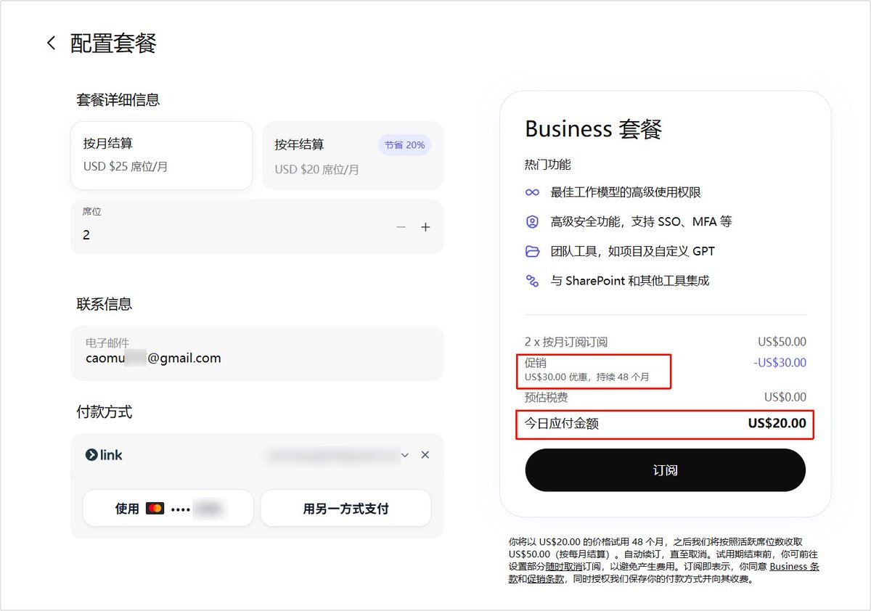
Task: Click the US$0.00 tax amount
Action: [x=785, y=397]
